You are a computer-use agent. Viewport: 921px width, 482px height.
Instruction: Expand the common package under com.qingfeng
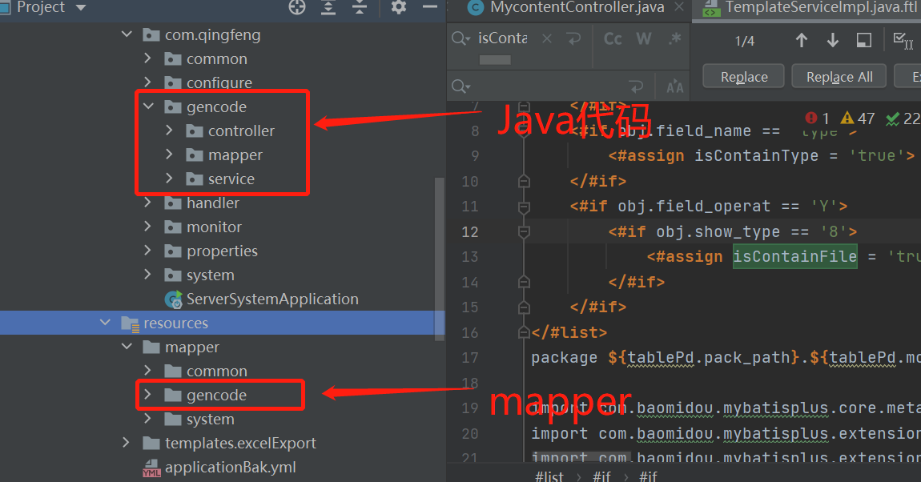148,58
